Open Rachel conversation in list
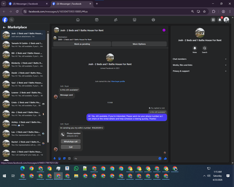The image size is (234, 187). tap(23, 144)
